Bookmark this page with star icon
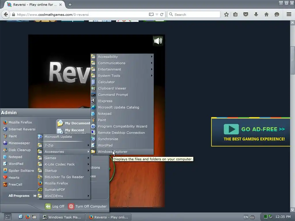Viewport: 295px width, 221px height. click(x=226, y=14)
